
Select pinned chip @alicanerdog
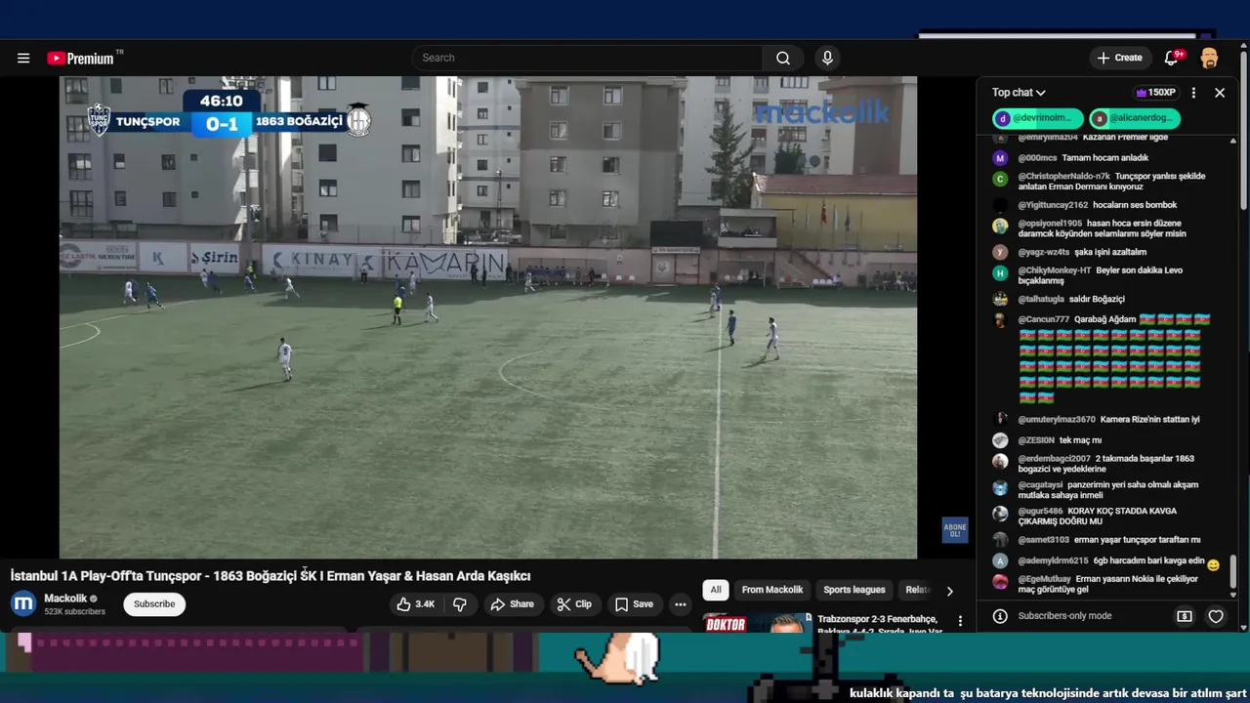click(1134, 118)
